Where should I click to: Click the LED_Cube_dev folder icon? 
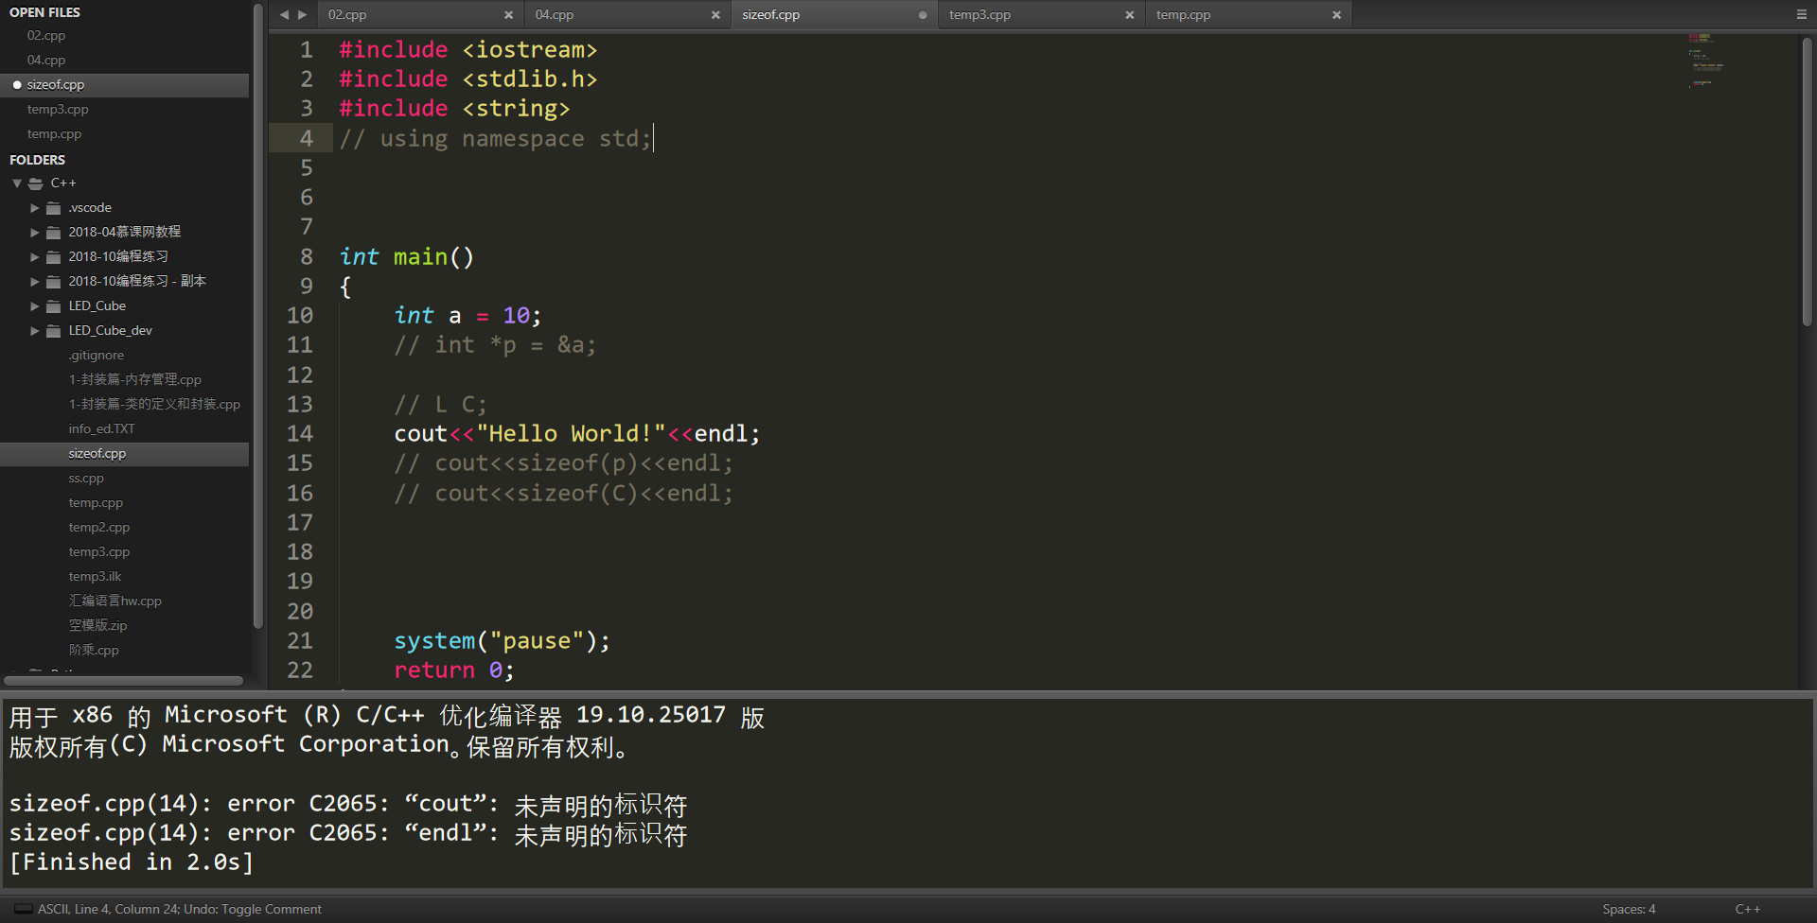[x=54, y=331]
